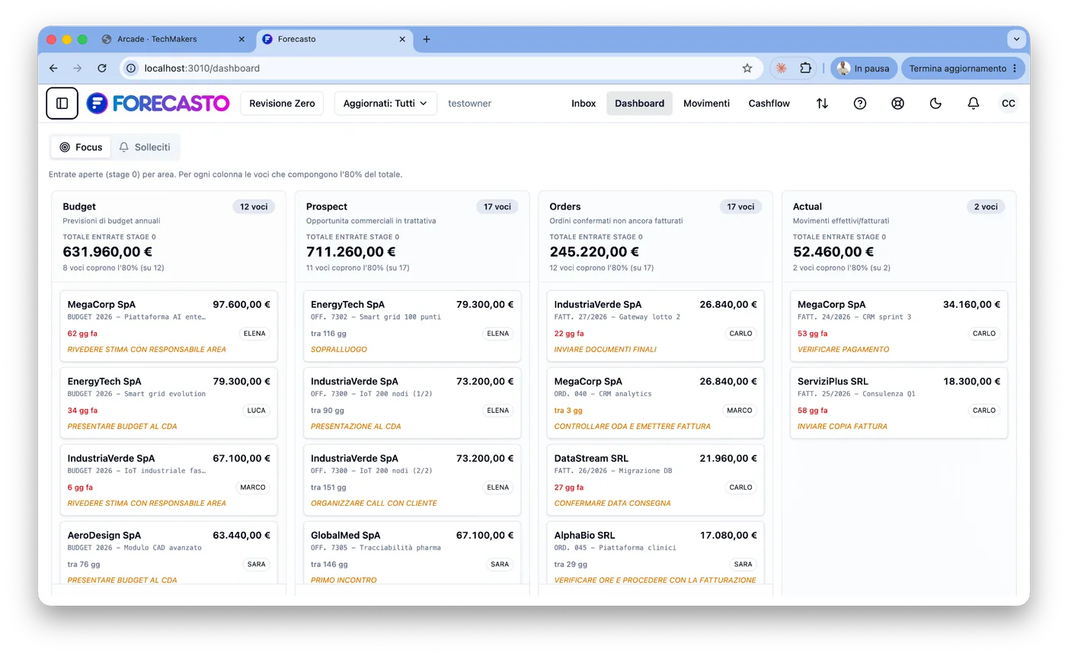Open the IndustriaVerde SpA IoT 200 nodi (2/2) card
The height and width of the screenshot is (656, 1068).
(412, 480)
